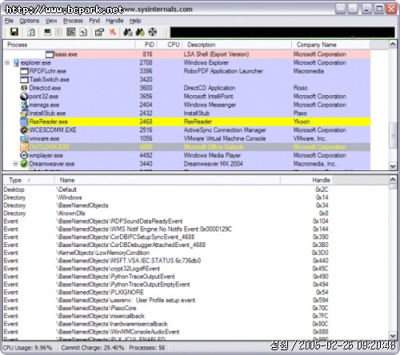Screen dimensions: 400x355
Task: Click the Directcd.exe disc icon
Action: coord(24,88)
